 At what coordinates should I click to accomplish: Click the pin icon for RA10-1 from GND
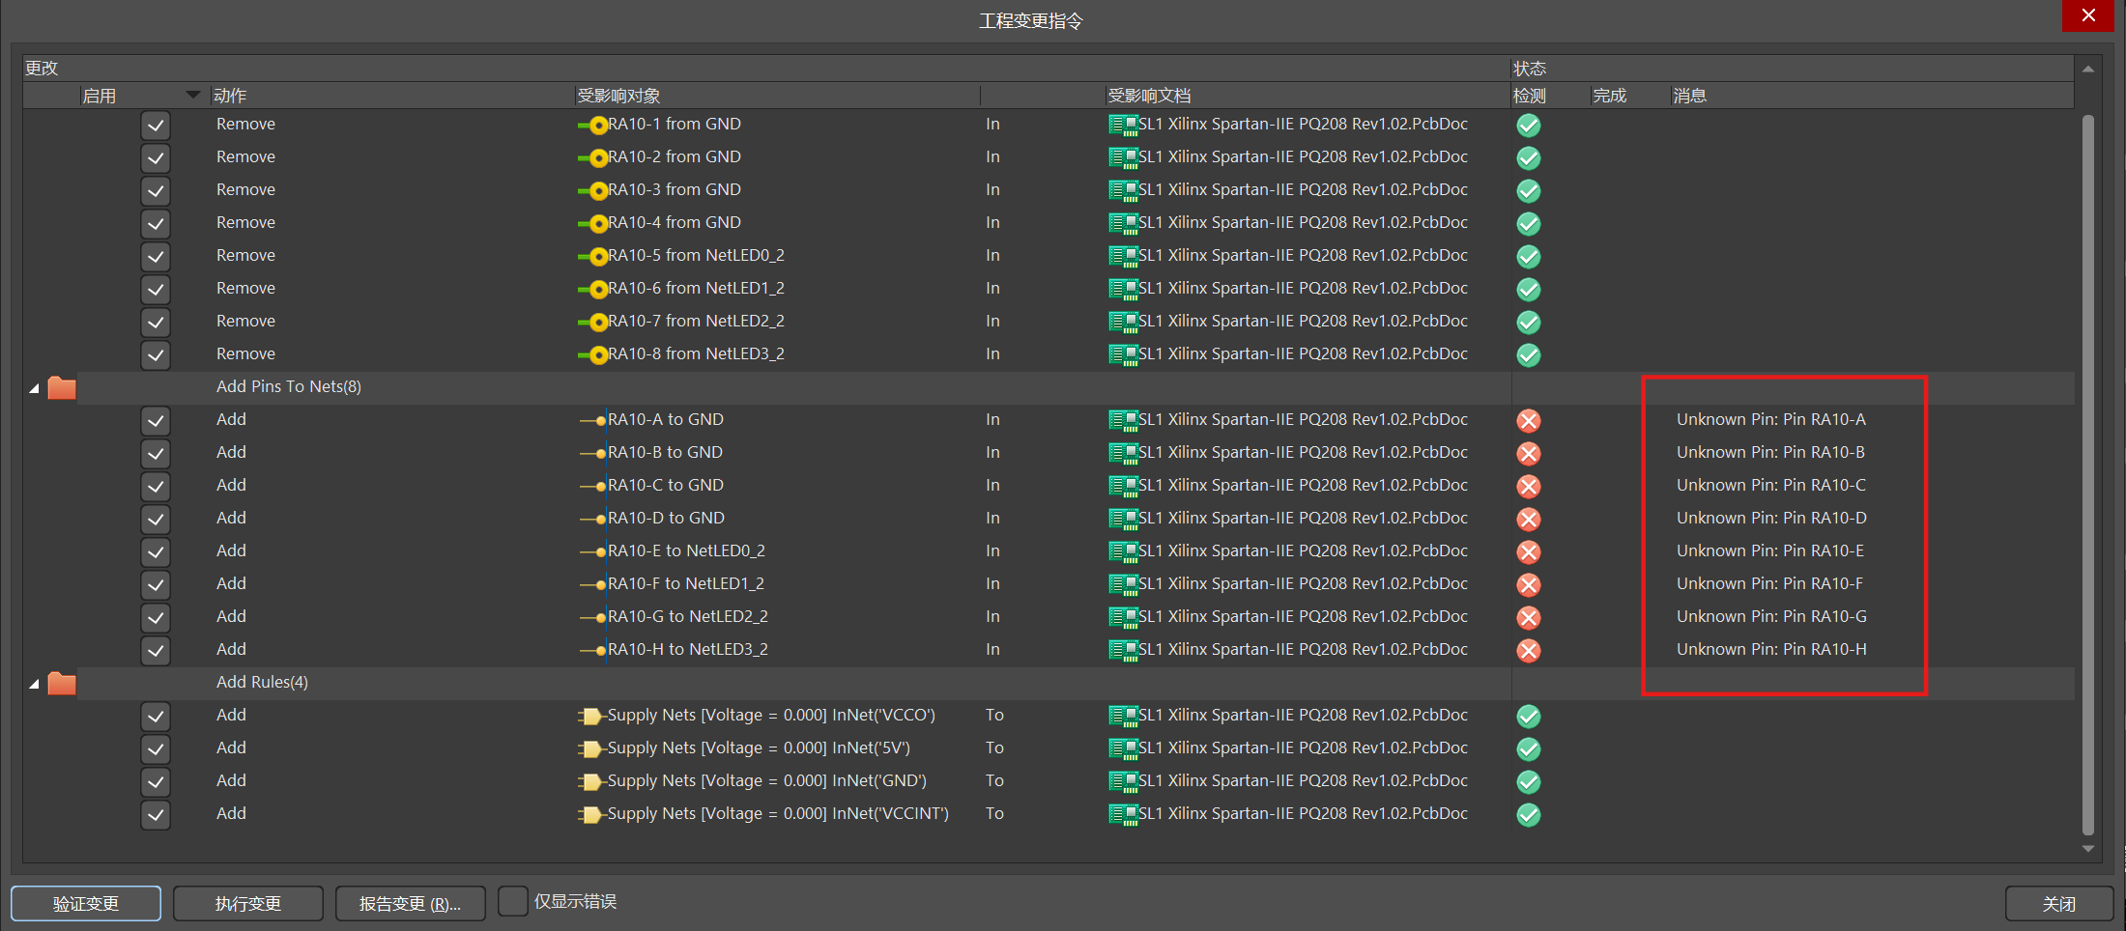click(x=593, y=125)
